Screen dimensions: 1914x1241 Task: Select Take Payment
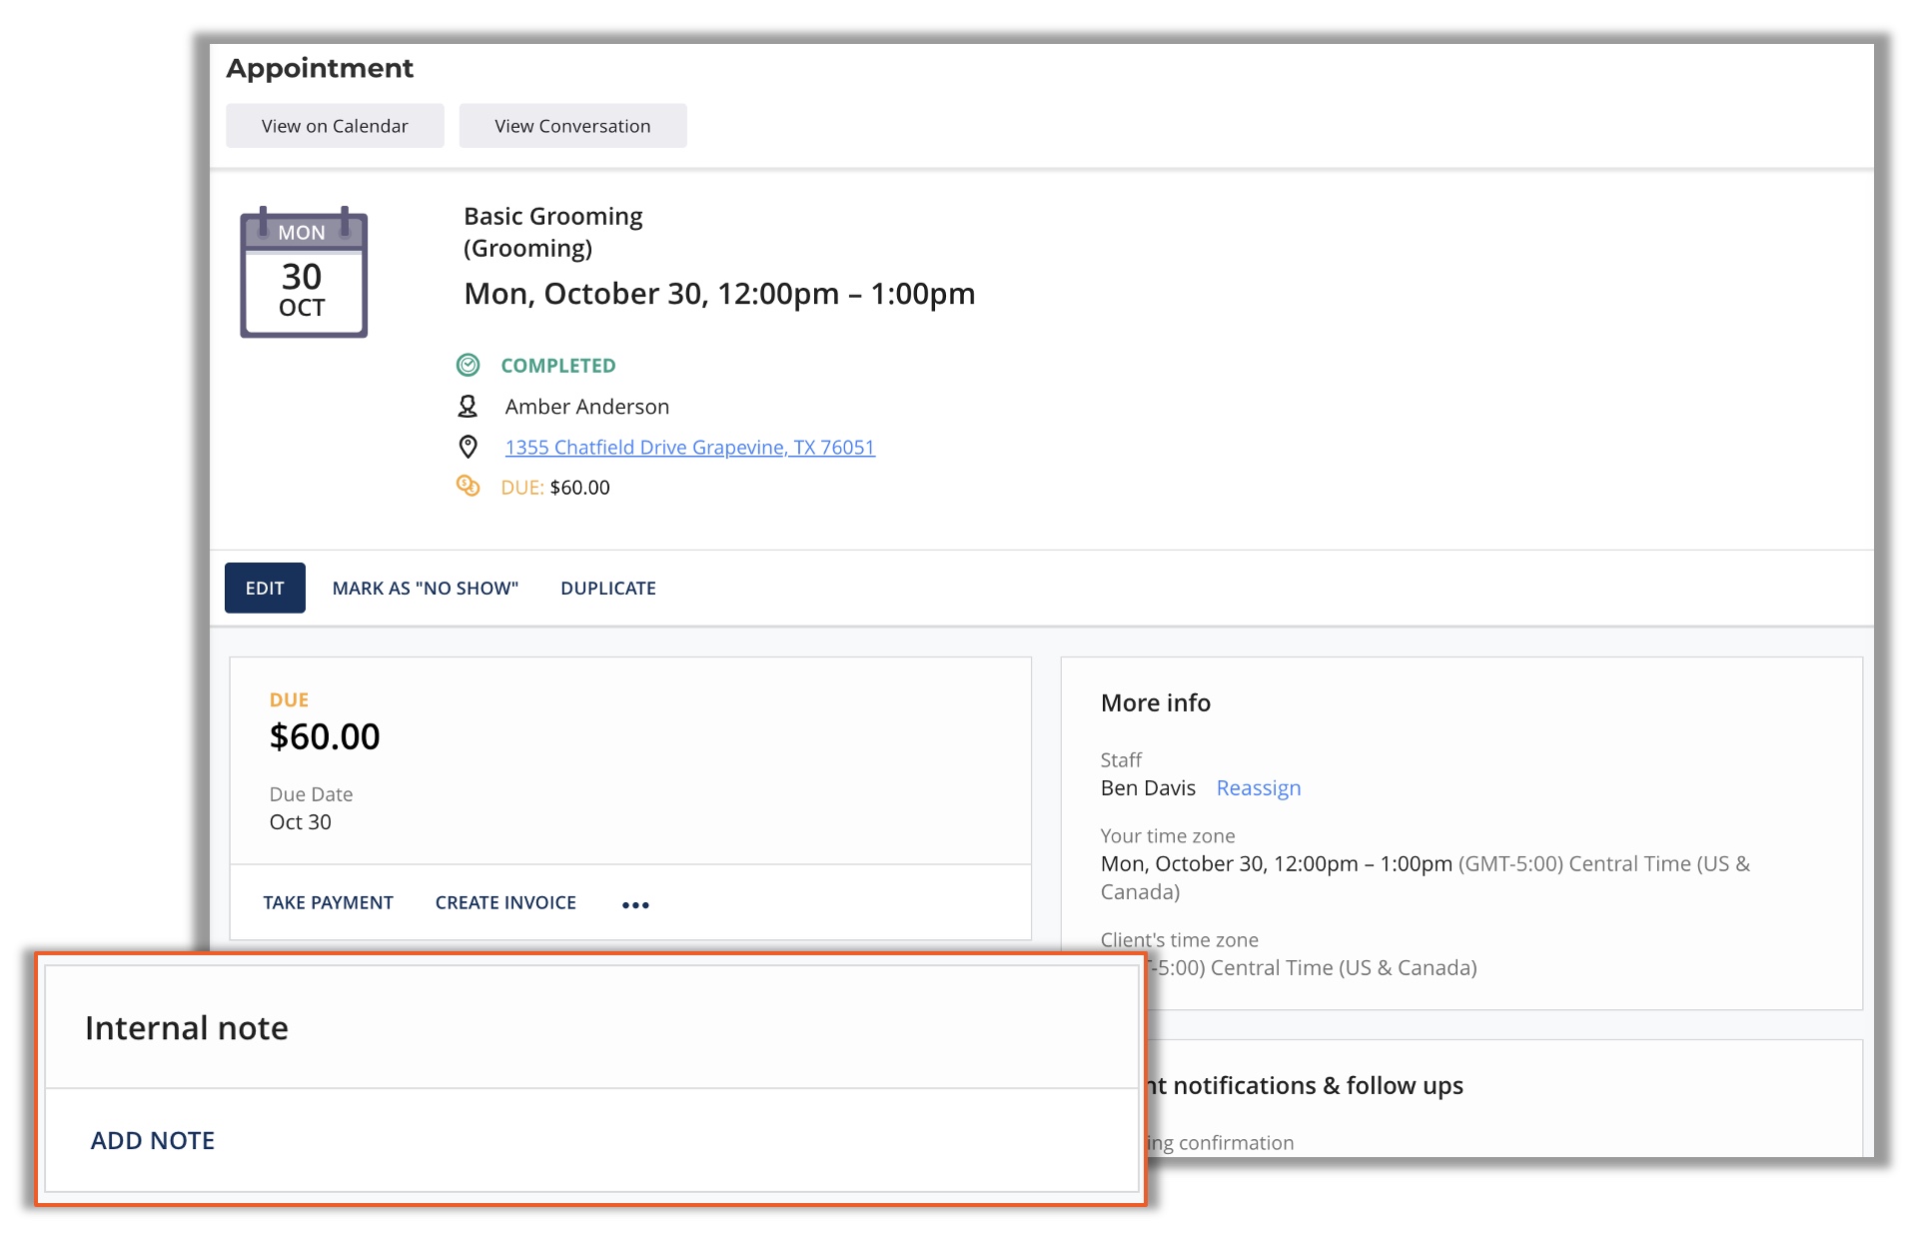[x=328, y=903]
